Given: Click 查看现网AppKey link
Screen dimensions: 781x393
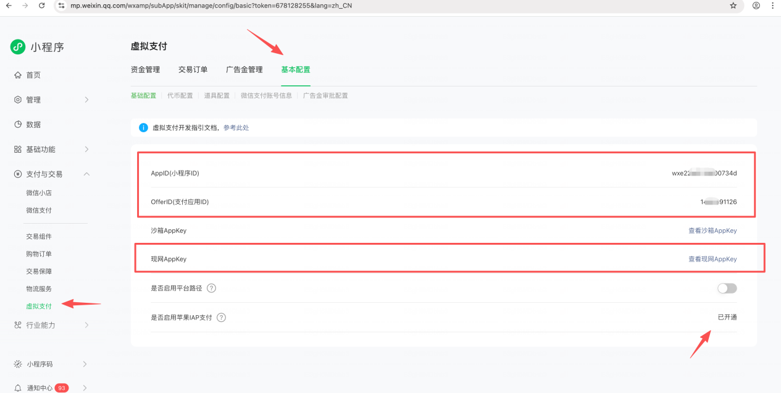Looking at the screenshot, I should point(712,259).
